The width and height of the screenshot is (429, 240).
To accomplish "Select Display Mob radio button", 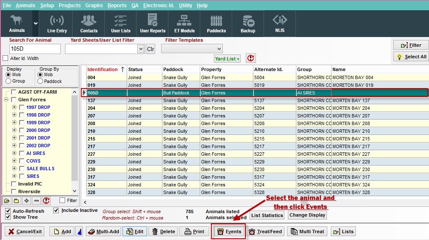I will (x=8, y=75).
